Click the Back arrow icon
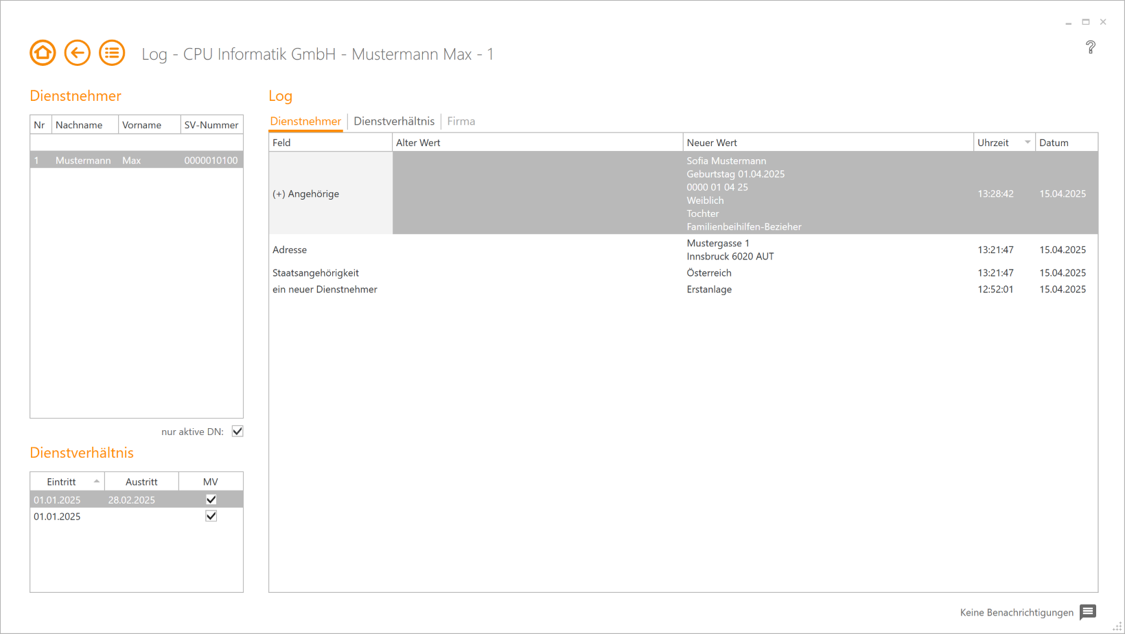Screen dimensions: 1125x634 78,53
